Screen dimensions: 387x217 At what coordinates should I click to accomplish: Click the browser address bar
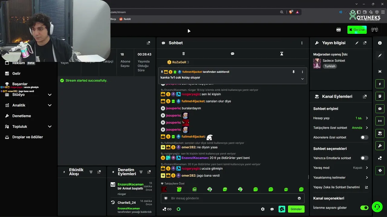tap(193, 12)
